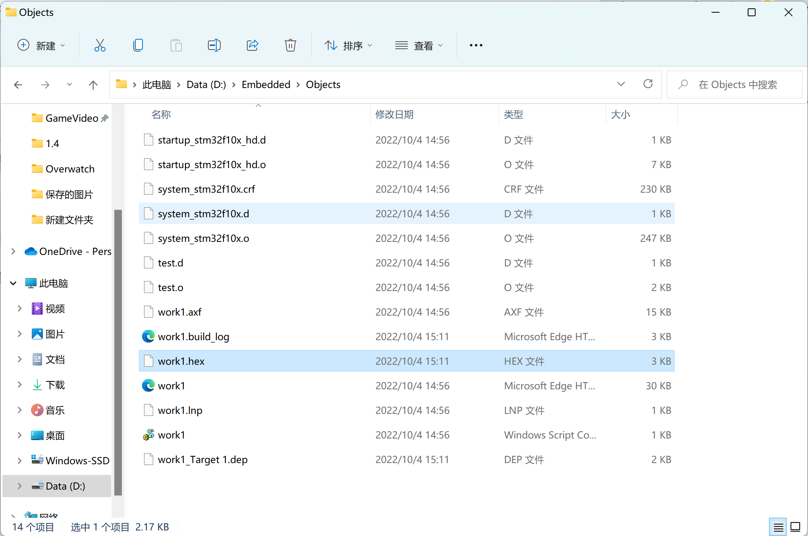Screen dimensions: 808x536
Task: Select work1_Target 1.dep file
Action: (x=407, y=459)
